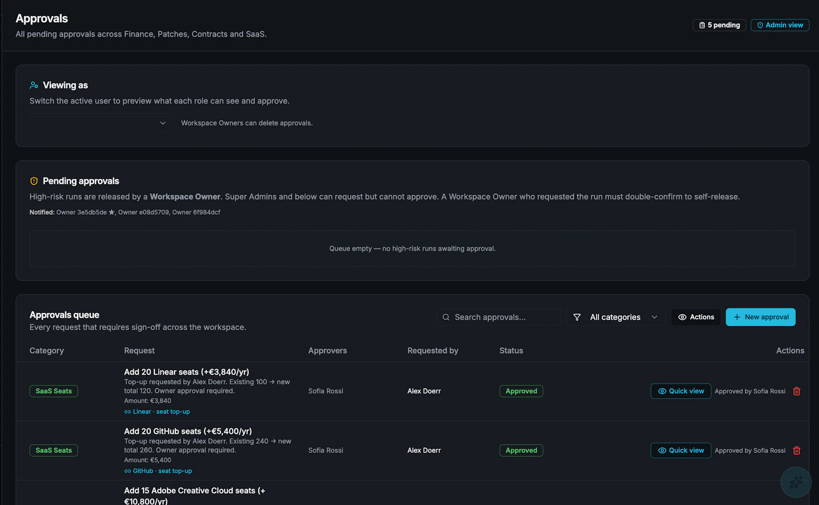The image size is (819, 505).
Task: Click Workspace Owners can delete approvals note
Action: [x=247, y=123]
